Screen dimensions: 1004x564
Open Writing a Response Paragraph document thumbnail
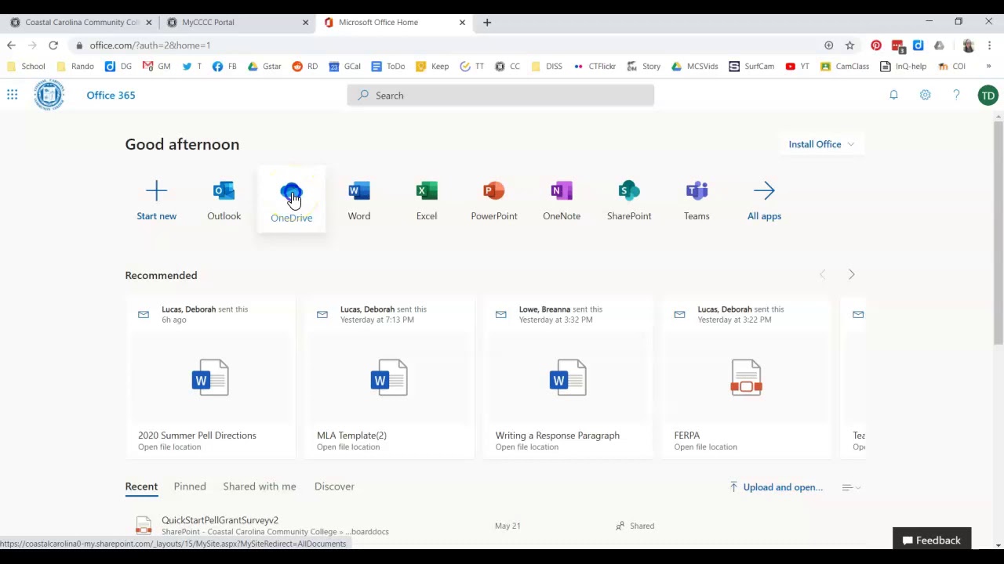[568, 378]
